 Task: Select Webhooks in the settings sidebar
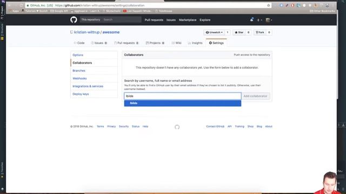pyautogui.click(x=94, y=79)
